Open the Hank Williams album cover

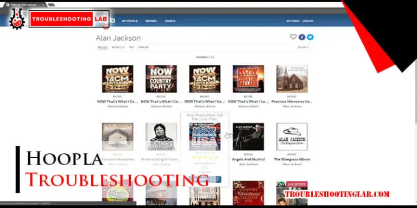(205, 196)
